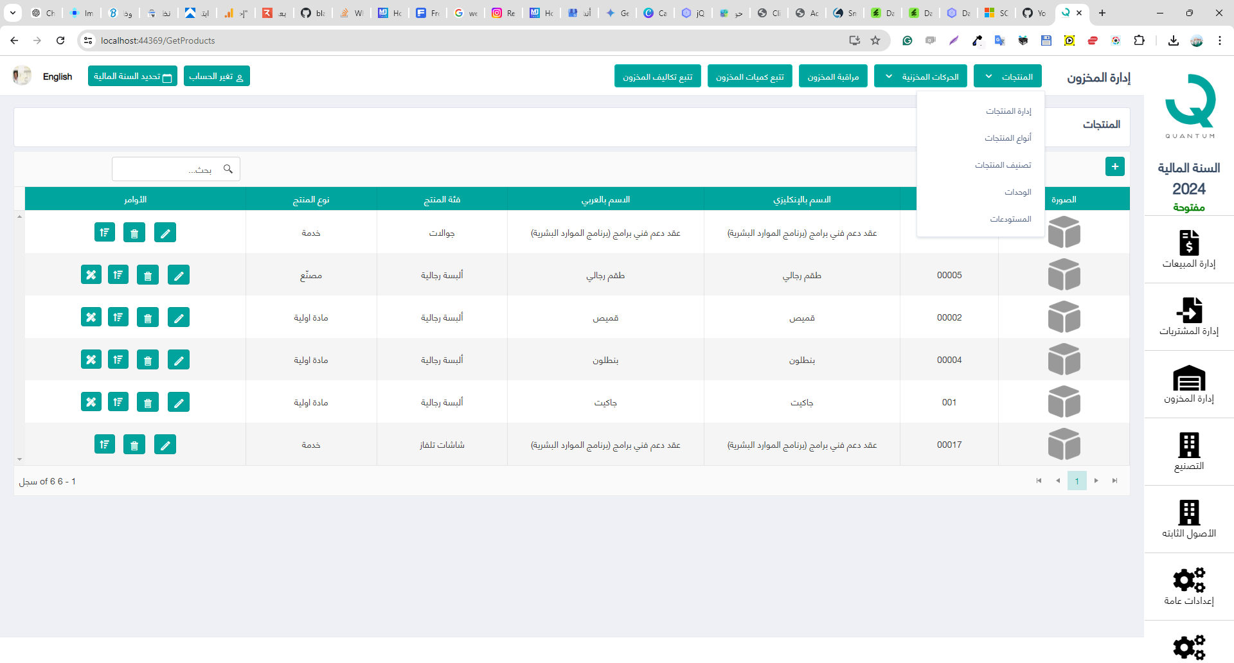Open الأصول الثابتة in the sidebar
The width and height of the screenshot is (1234, 663).
click(1188, 519)
